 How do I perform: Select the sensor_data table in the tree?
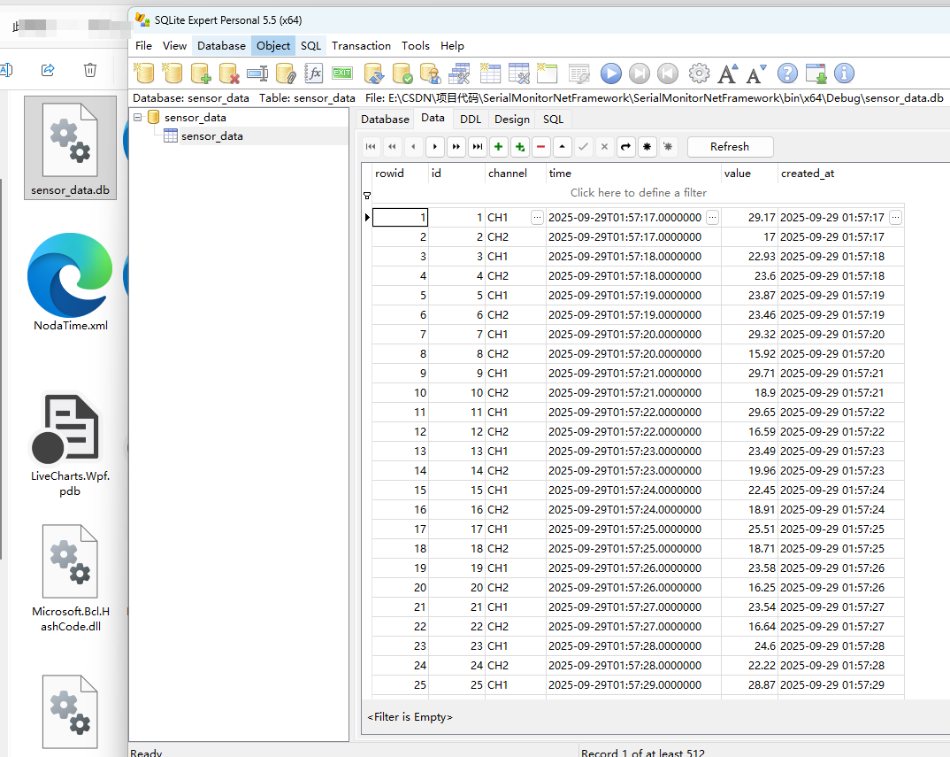(x=212, y=135)
